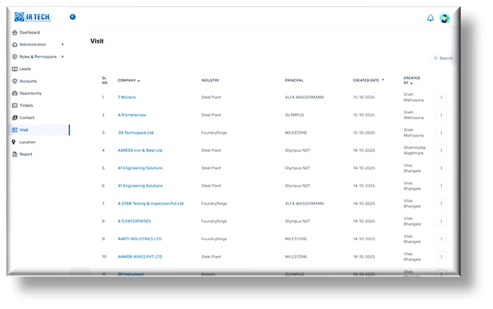
Task: Click the Visit sidebar icon
Action: click(15, 130)
